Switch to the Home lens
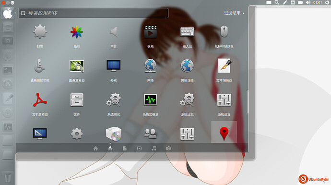 coord(95,148)
